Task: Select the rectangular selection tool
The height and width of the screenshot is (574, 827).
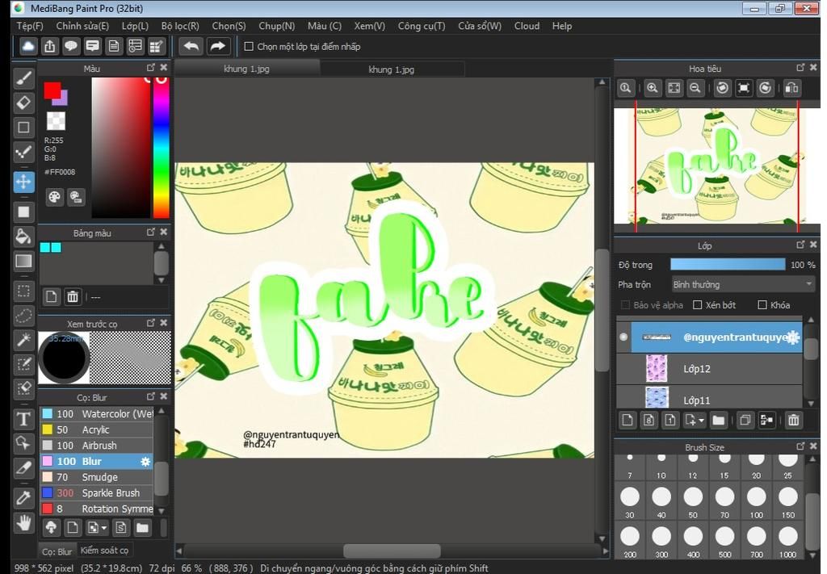Action: (23, 291)
